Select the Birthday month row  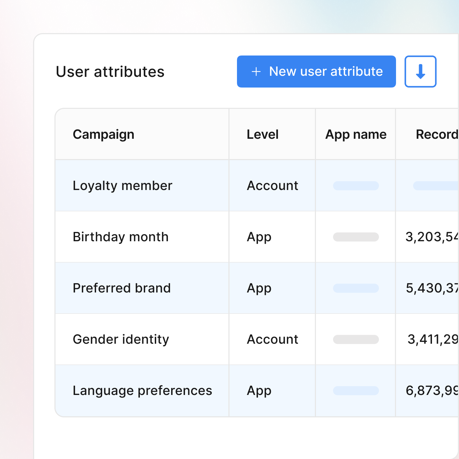click(x=121, y=237)
